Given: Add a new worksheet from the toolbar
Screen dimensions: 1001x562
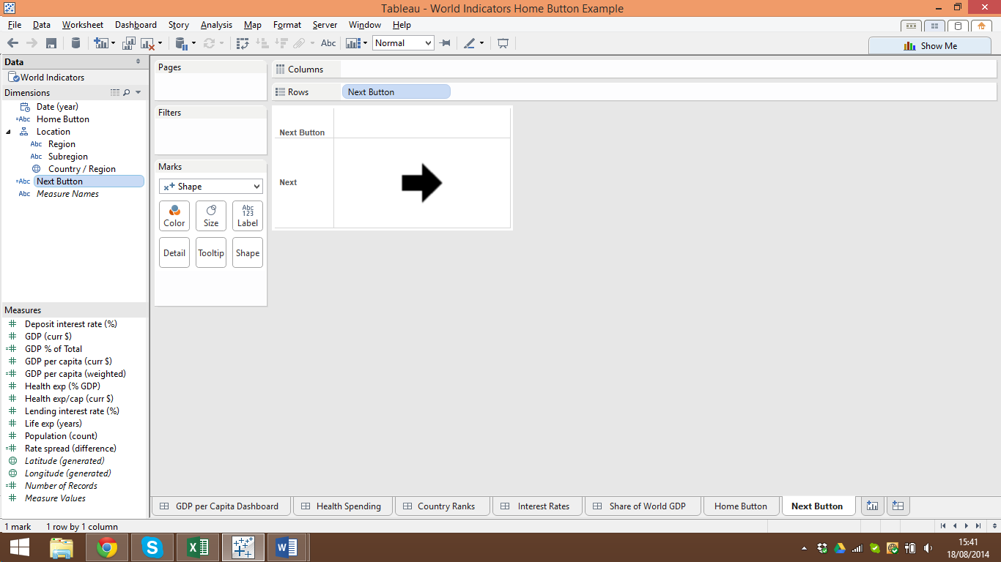Looking at the screenshot, I should [100, 43].
